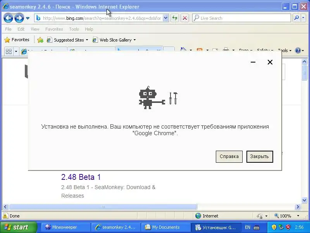Maximize the Internet Explorer window
The height and width of the screenshot is (233, 310).
[x=294, y=7]
